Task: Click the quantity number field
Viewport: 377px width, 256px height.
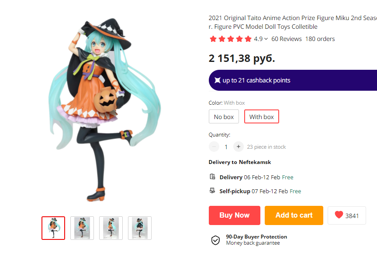Action: click(226, 147)
